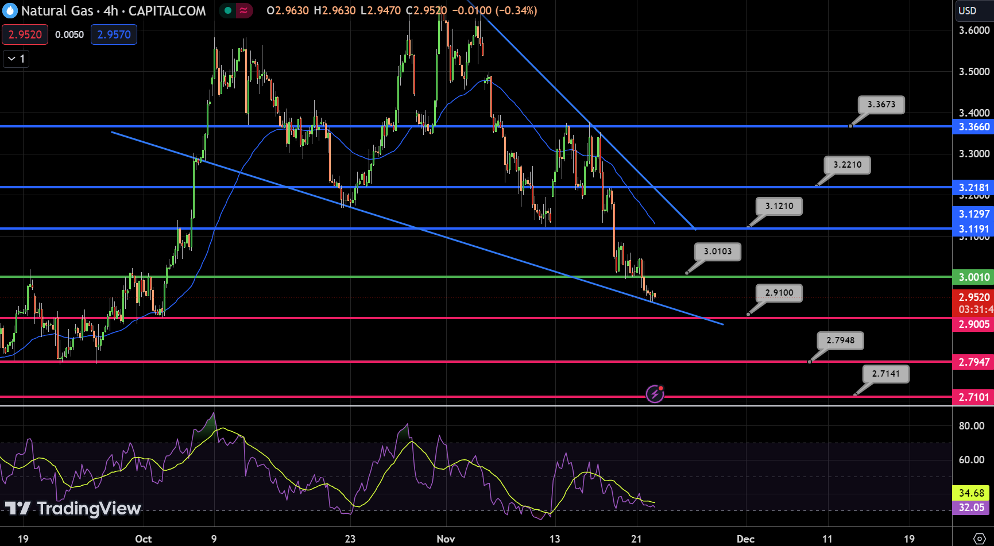Select the 3.1210 price callout label
994x546 pixels.
(x=779, y=206)
